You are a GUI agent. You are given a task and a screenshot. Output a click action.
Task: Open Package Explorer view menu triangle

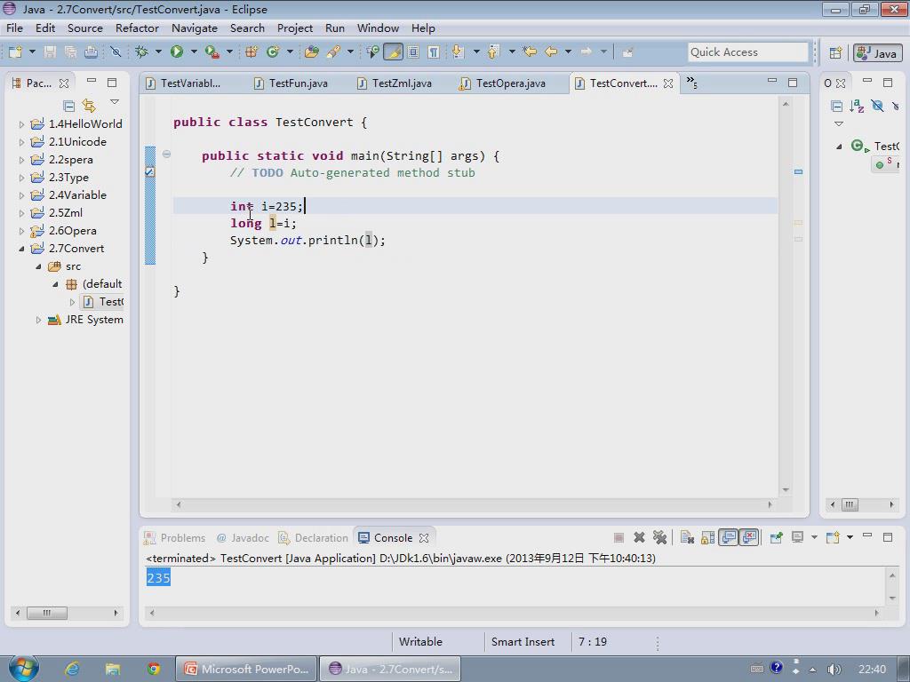coord(115,102)
